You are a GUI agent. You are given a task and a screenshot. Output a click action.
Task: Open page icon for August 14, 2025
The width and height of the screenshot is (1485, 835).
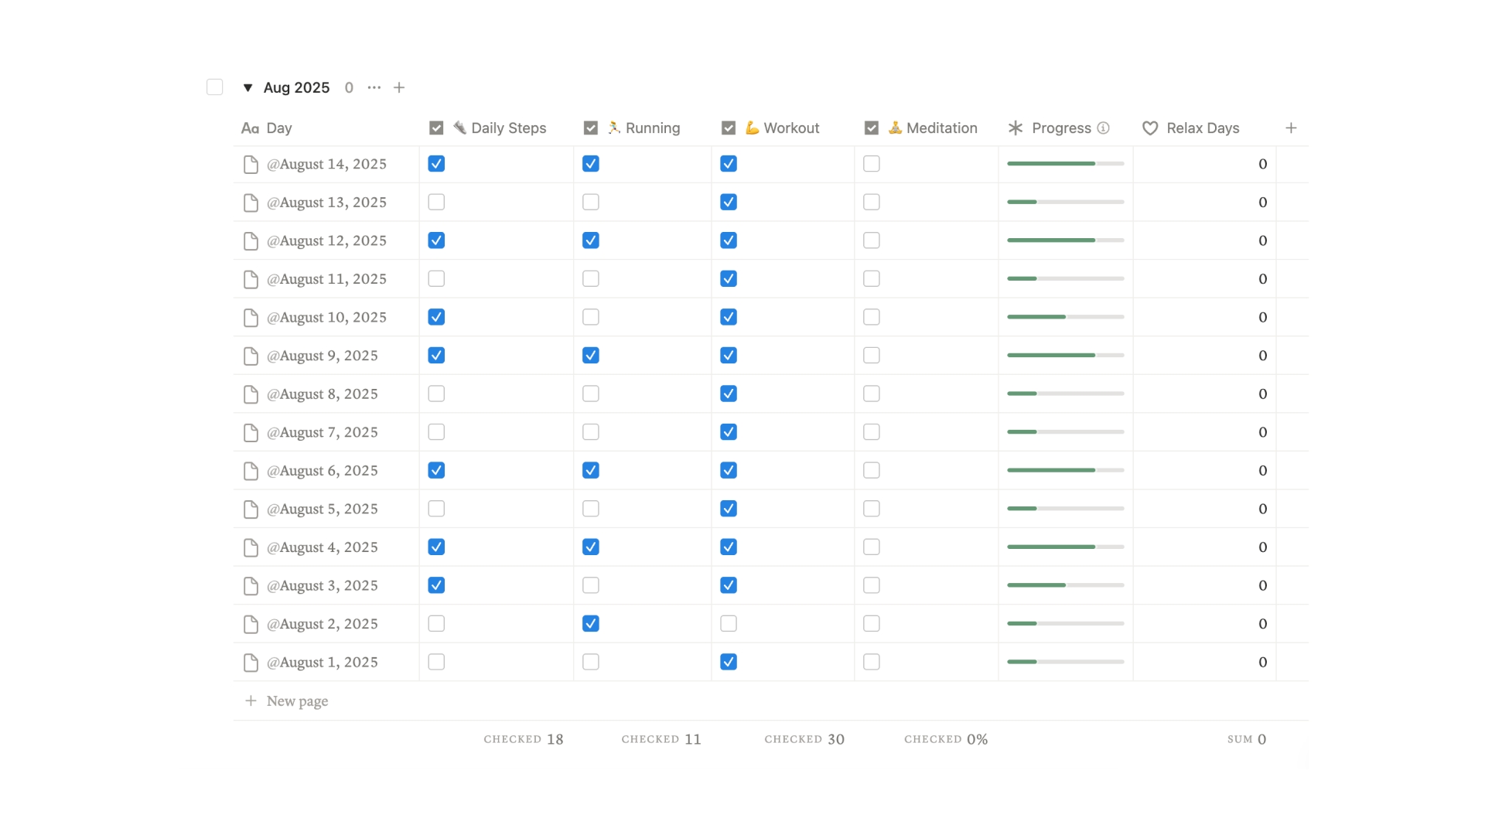tap(251, 164)
